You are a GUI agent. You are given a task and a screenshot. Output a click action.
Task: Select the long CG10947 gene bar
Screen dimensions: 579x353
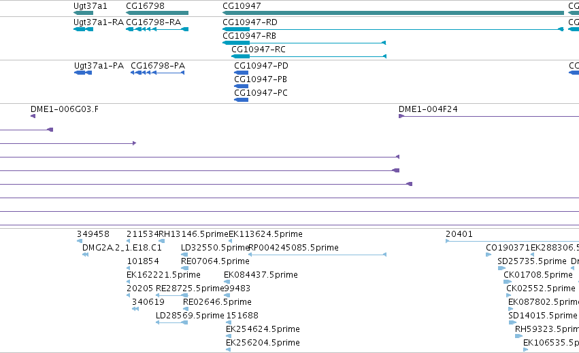[x=393, y=13]
